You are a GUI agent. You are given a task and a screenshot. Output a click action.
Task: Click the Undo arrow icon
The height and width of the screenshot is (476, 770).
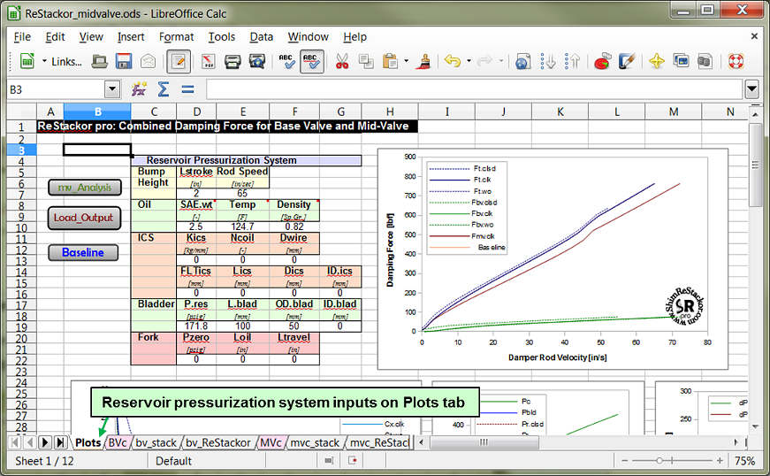[x=453, y=61]
